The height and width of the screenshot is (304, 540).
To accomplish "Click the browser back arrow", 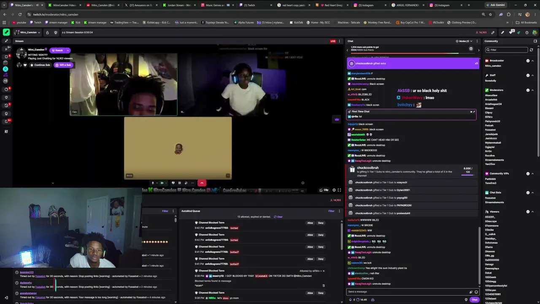I will [5, 14].
